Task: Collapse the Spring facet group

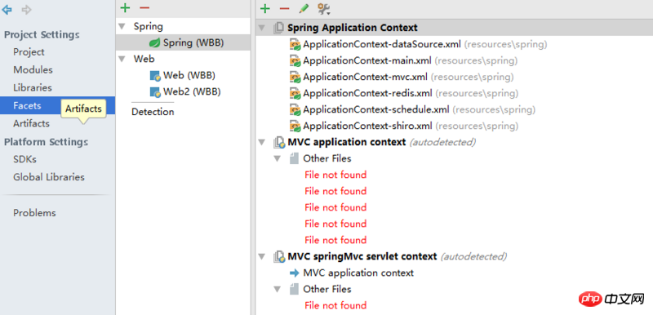Action: (x=122, y=26)
